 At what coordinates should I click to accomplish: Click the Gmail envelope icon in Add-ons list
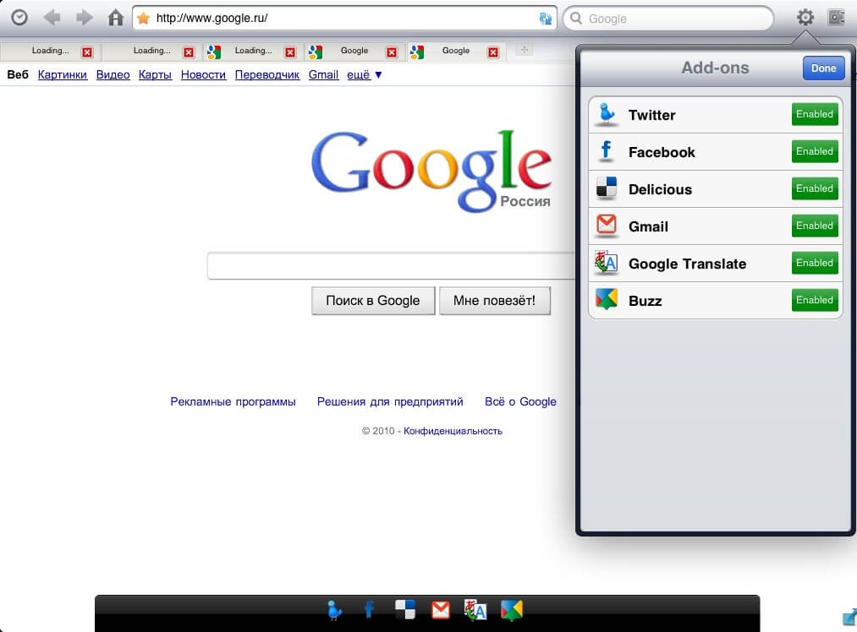(x=606, y=225)
